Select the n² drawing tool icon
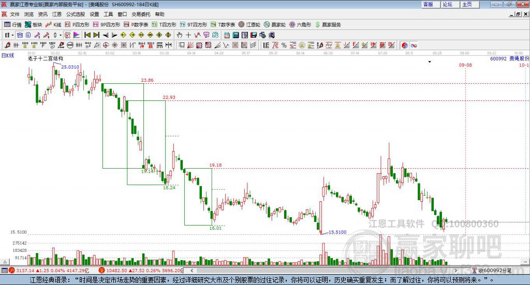This screenshot has height=285, width=530. (88, 45)
